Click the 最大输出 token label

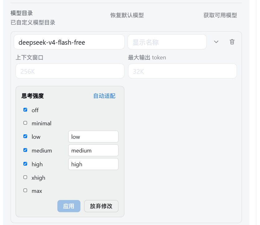(x=147, y=57)
